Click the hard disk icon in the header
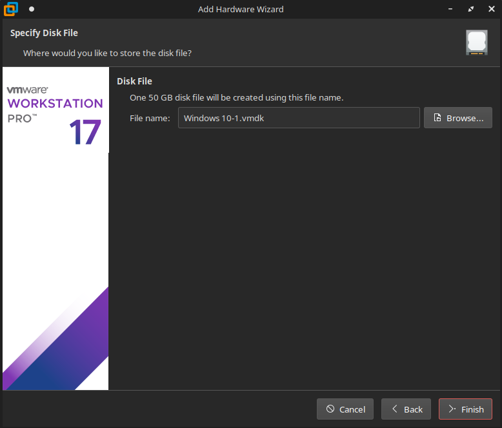Viewport: 502px width, 428px height. pyautogui.click(x=476, y=43)
